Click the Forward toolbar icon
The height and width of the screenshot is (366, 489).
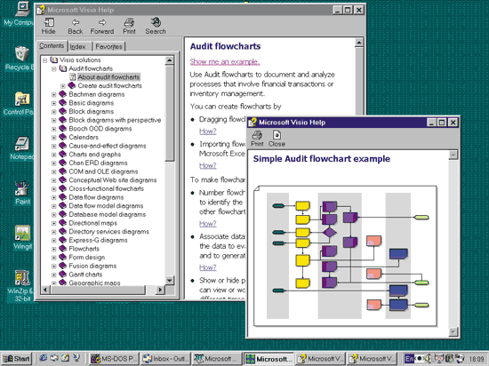102,26
